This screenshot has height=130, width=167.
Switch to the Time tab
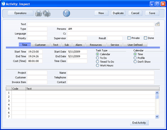click(x=25, y=45)
